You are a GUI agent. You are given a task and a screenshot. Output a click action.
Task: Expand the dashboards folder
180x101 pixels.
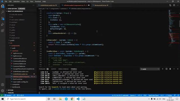[21, 87]
